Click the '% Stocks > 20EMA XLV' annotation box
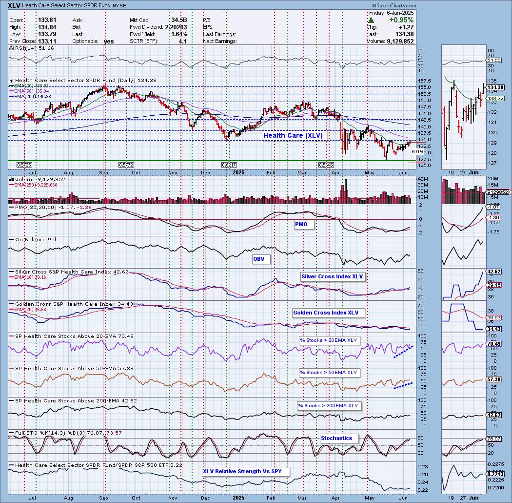Viewport: 512px width, 503px height. click(x=329, y=340)
